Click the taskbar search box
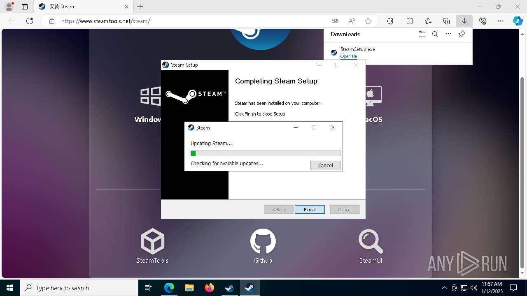Screen dimensions: 527x296 coord(79,288)
